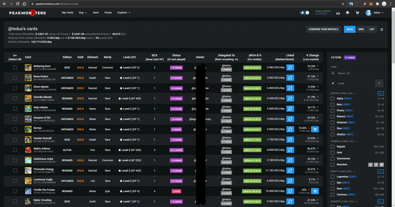
Task: Click renew rental button for Owster Rotwell
Action: 290,140
